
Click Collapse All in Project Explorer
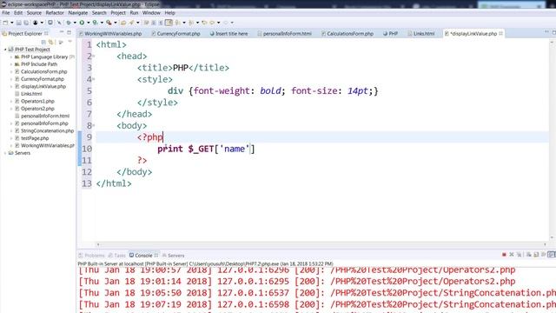[x=44, y=42]
